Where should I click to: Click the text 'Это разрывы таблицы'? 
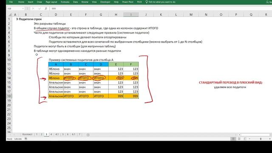pos(50,24)
